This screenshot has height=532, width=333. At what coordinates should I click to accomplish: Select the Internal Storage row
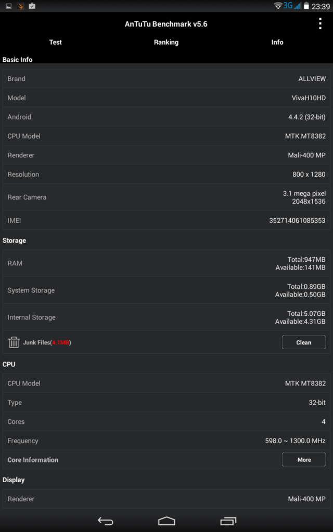(166, 317)
